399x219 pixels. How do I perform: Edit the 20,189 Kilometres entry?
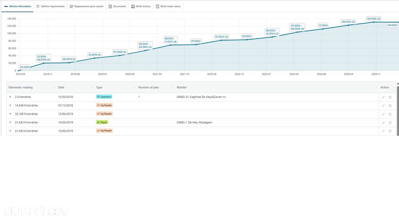(383, 114)
